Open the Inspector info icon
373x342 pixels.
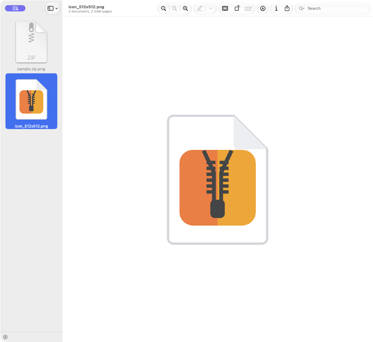pyautogui.click(x=276, y=8)
